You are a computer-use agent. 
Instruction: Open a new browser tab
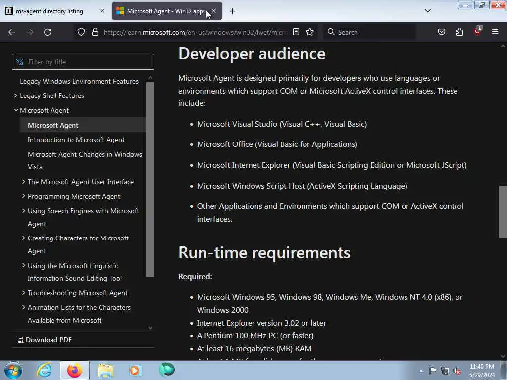pyautogui.click(x=233, y=11)
